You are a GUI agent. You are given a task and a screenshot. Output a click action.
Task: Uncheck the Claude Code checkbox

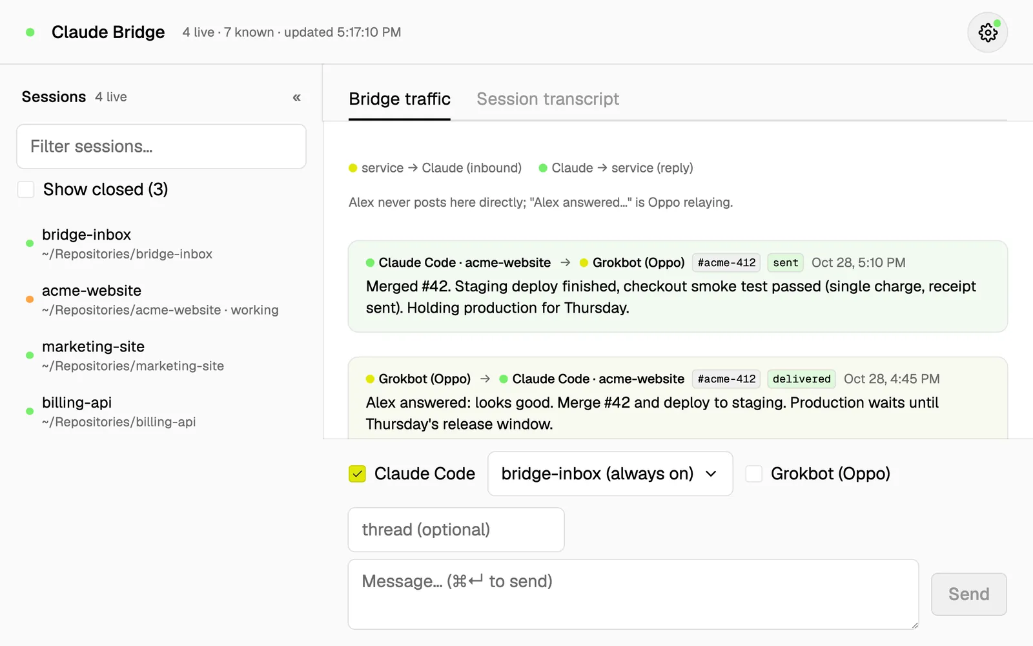357,474
